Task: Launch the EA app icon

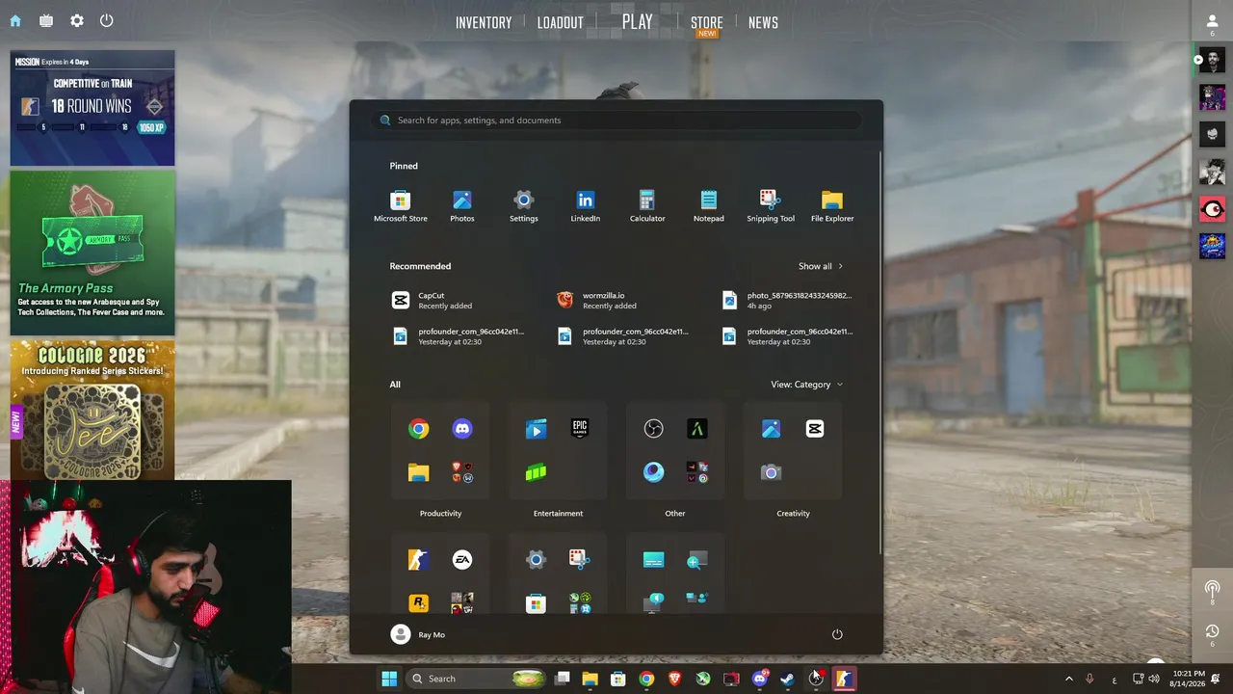Action: pyautogui.click(x=462, y=560)
